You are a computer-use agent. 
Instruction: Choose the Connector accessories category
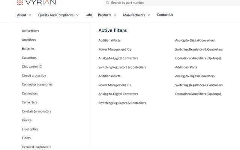coord(37,84)
